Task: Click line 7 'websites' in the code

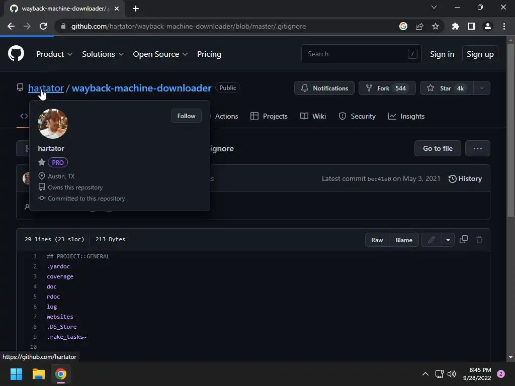Action: click(60, 317)
